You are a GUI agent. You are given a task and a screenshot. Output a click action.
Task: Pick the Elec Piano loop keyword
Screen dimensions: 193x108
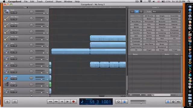pyautogui.click(x=149, y=44)
